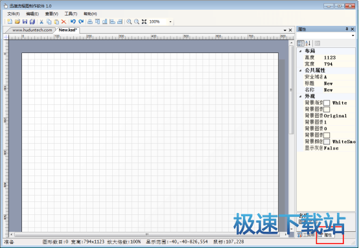Close the Properties panel
The height and width of the screenshot is (248, 359).
(353, 29)
